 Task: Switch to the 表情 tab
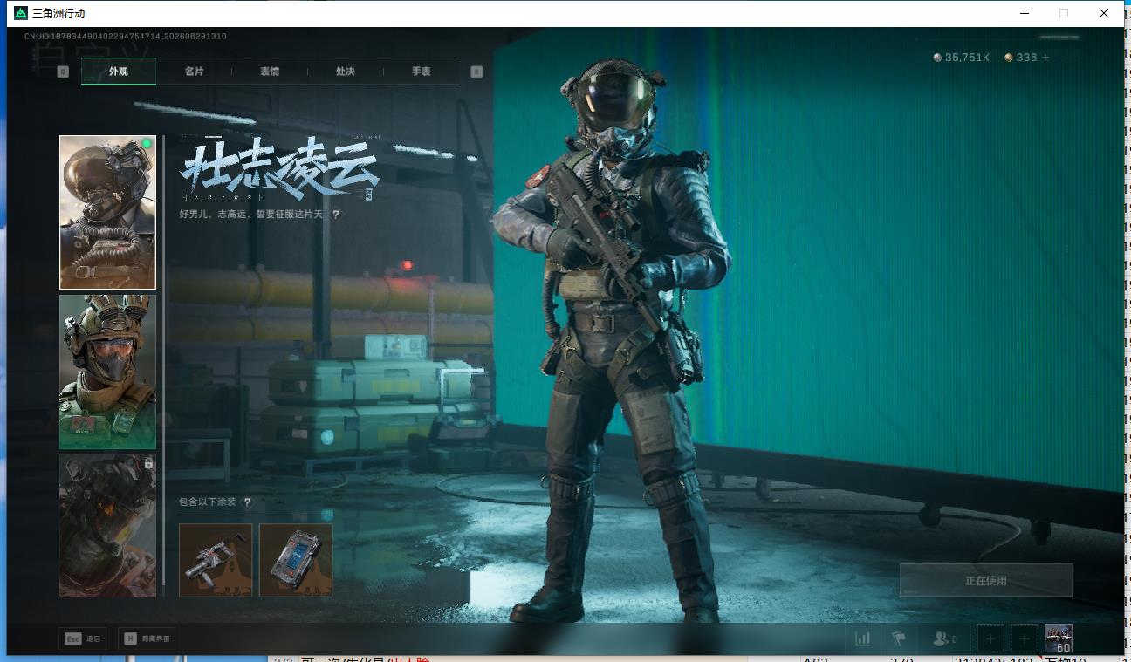click(270, 72)
